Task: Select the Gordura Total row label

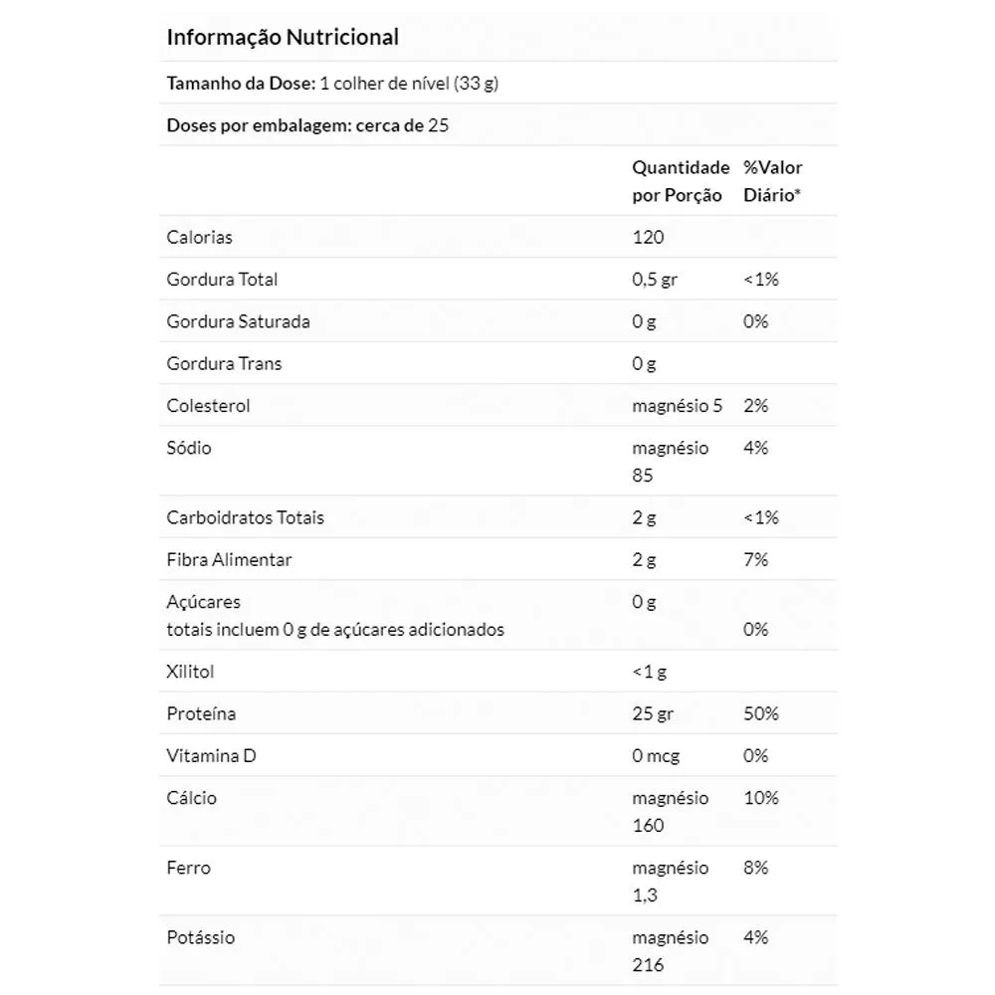Action: [222, 280]
